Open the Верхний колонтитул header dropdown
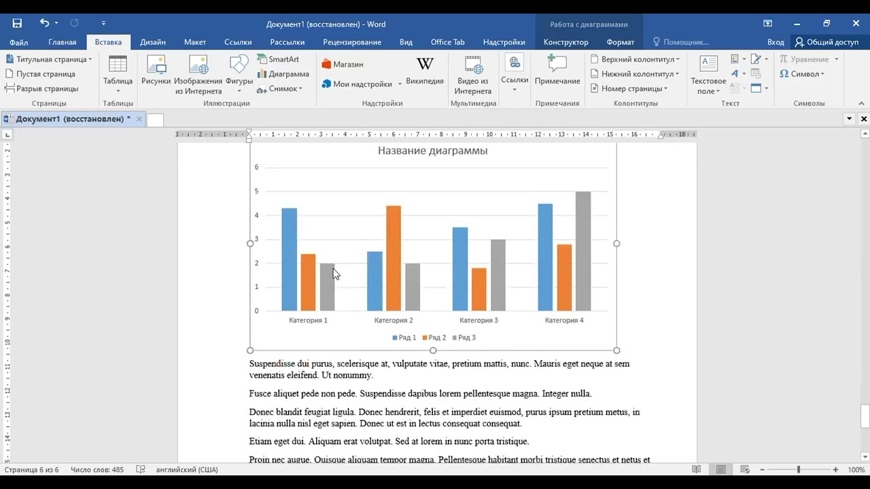Screen dimensions: 870x489 [x=636, y=59]
